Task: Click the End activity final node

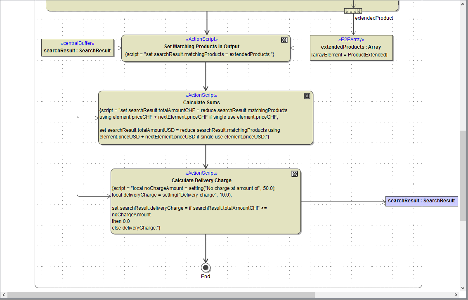Action: coord(206,267)
